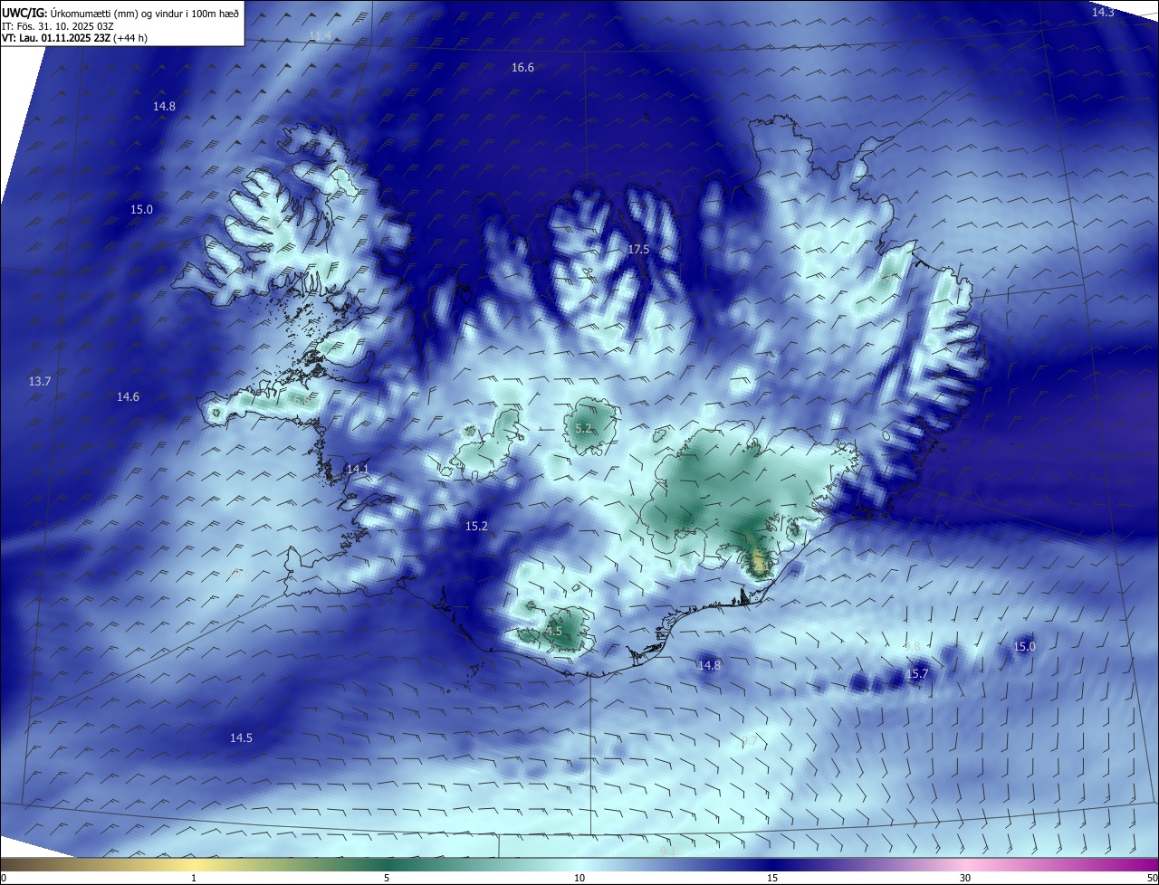Click the 14.5 value label

point(241,738)
